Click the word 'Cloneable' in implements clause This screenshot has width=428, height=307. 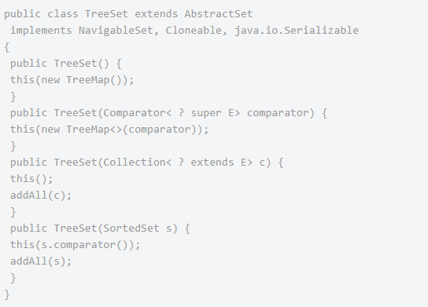[x=194, y=31]
